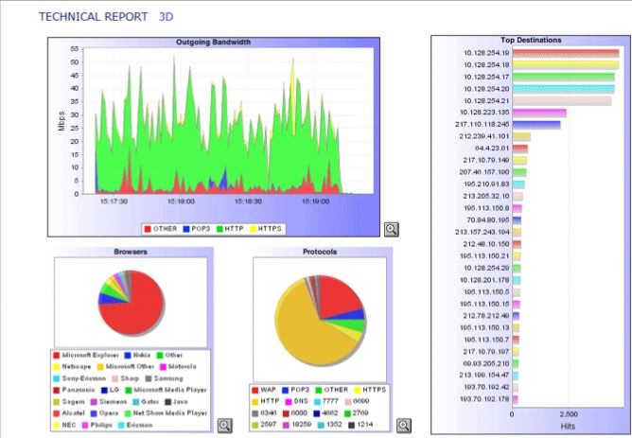Pick the red OTHER bandwidth legend swatch
The image size is (632, 438).
point(148,229)
